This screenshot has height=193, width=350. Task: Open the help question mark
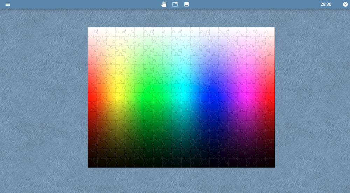[x=345, y=4]
